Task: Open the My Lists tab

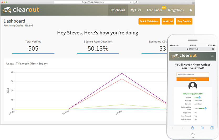Action: click(136, 10)
